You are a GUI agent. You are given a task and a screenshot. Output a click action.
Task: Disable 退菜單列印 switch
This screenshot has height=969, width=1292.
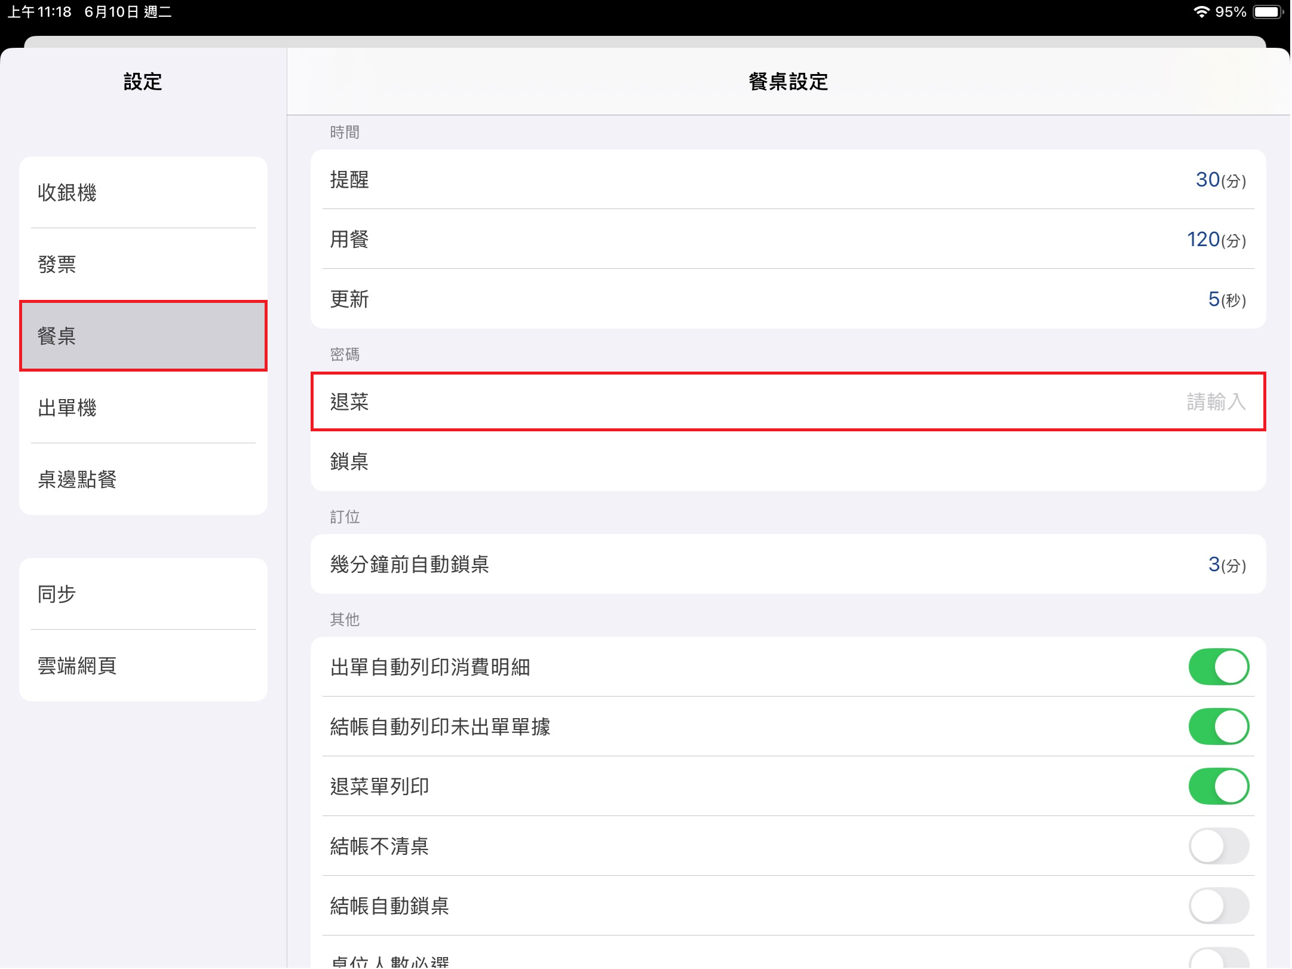coord(1218,786)
